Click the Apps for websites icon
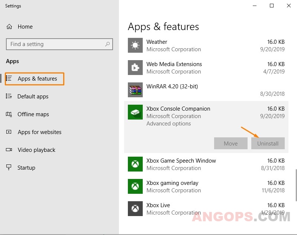The width and height of the screenshot is (297, 235). click(x=9, y=132)
